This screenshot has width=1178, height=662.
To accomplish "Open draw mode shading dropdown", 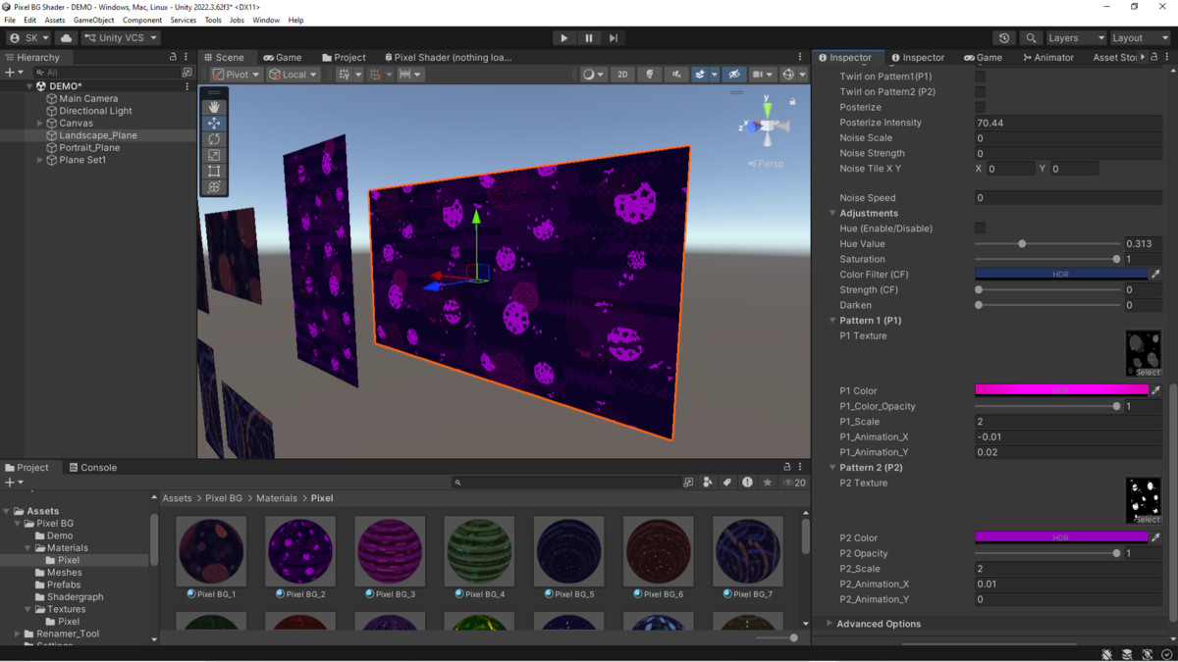I will 592,75.
